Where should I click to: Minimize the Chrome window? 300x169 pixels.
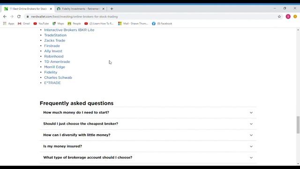tap(275, 8)
